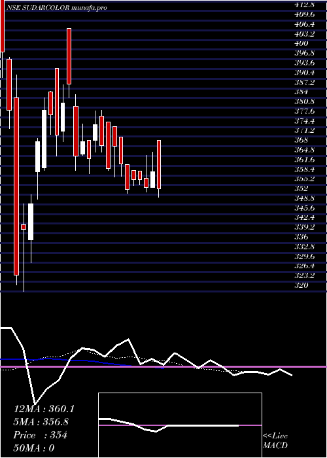
Task: Click the 352 price axis label
Action: [x=301, y=188]
